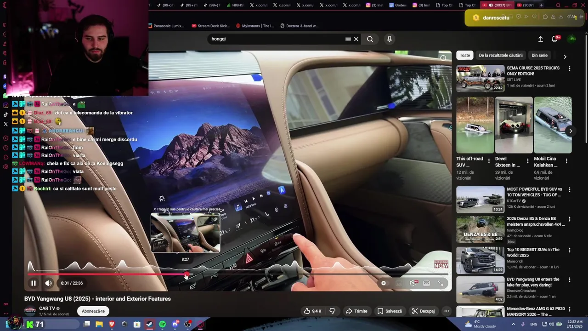The image size is (588, 331).
Task: Open options for Devel Sixteen short
Action: click(527, 161)
